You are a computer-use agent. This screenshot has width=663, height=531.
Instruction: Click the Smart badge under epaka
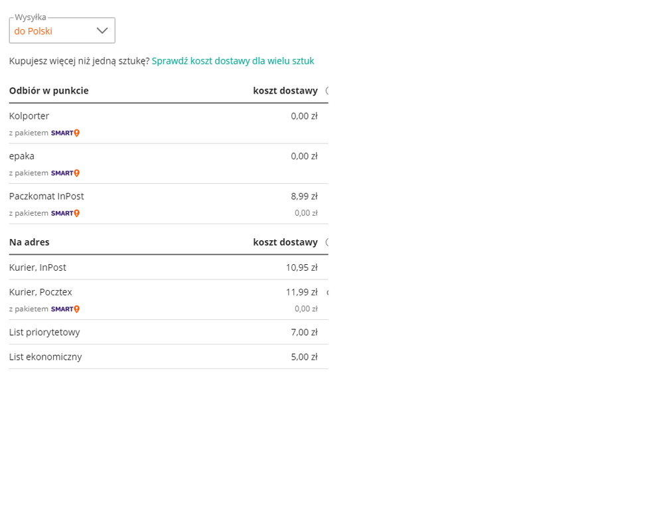coord(65,173)
